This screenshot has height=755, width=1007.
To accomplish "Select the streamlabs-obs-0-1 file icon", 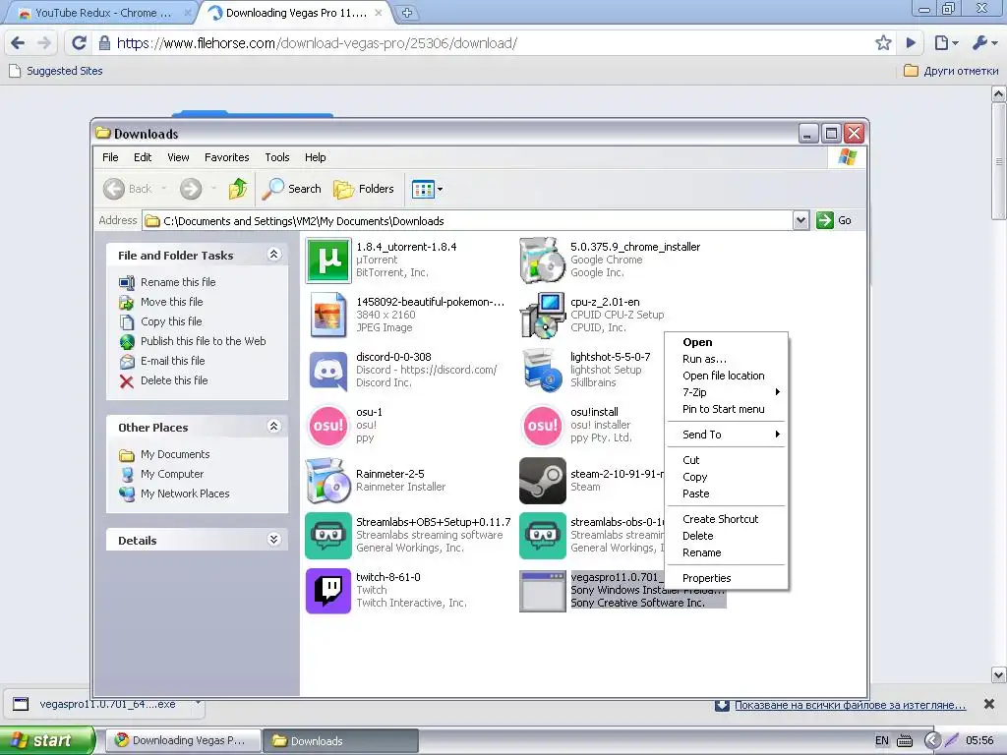I will pyautogui.click(x=542, y=536).
